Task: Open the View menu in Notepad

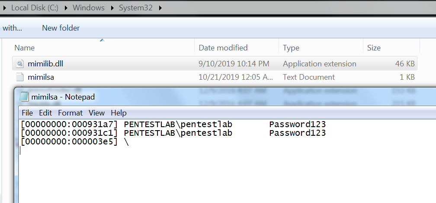Action: click(96, 113)
